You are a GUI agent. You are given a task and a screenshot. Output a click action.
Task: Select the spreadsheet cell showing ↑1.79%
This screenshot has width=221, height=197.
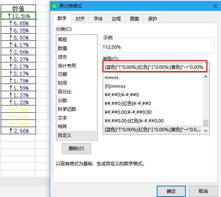pyautogui.click(x=19, y=81)
